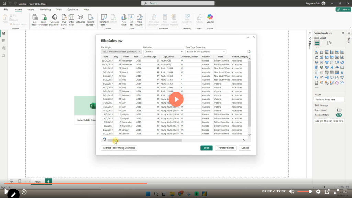This screenshot has height=198, width=352.
Task: Switch to mobile layout icon
Action: [x=20, y=181]
